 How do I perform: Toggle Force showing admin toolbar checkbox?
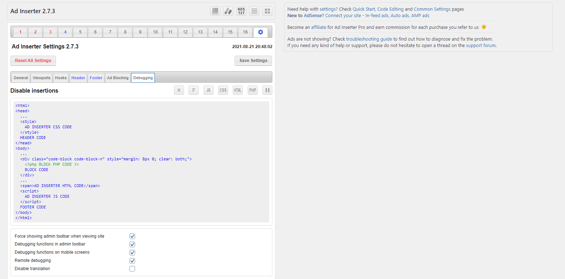[132, 236]
